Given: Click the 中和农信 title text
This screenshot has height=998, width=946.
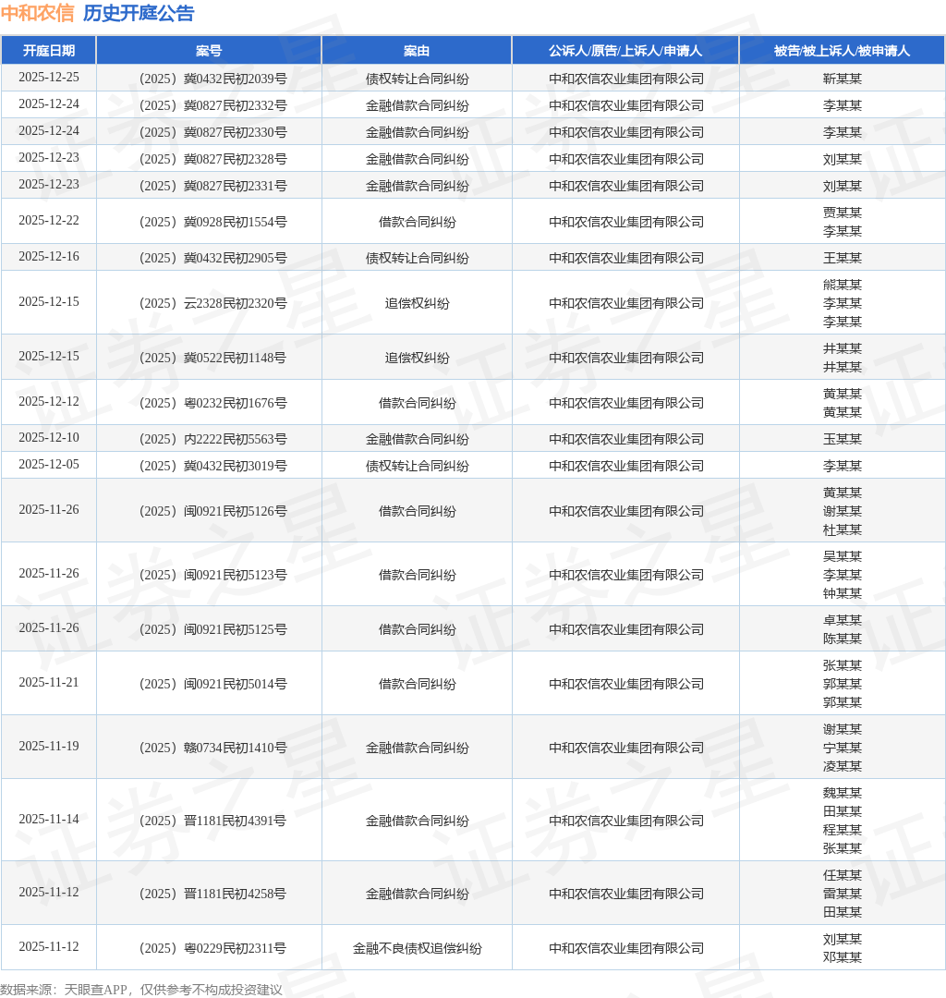Looking at the screenshot, I should pyautogui.click(x=38, y=13).
